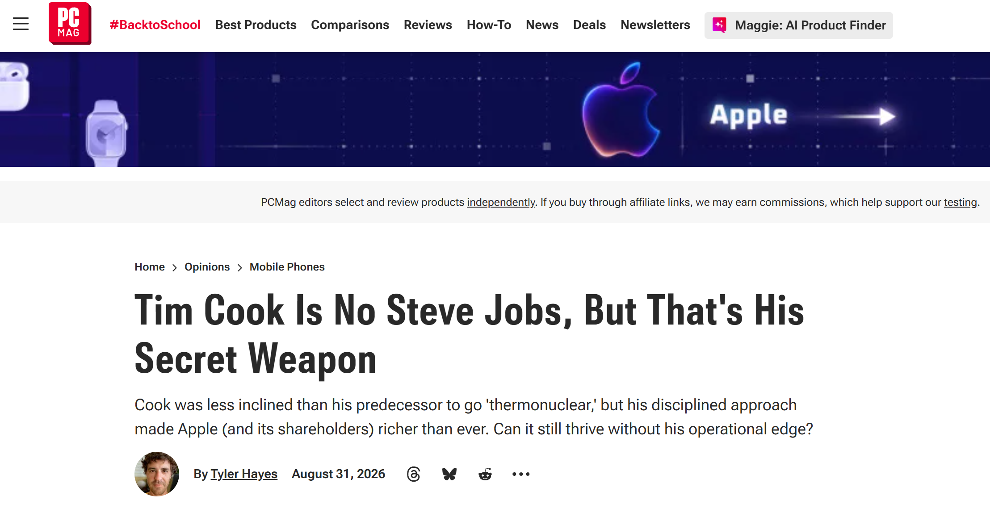The image size is (990, 508).
Task: Click the PCMag logo
Action: (70, 24)
